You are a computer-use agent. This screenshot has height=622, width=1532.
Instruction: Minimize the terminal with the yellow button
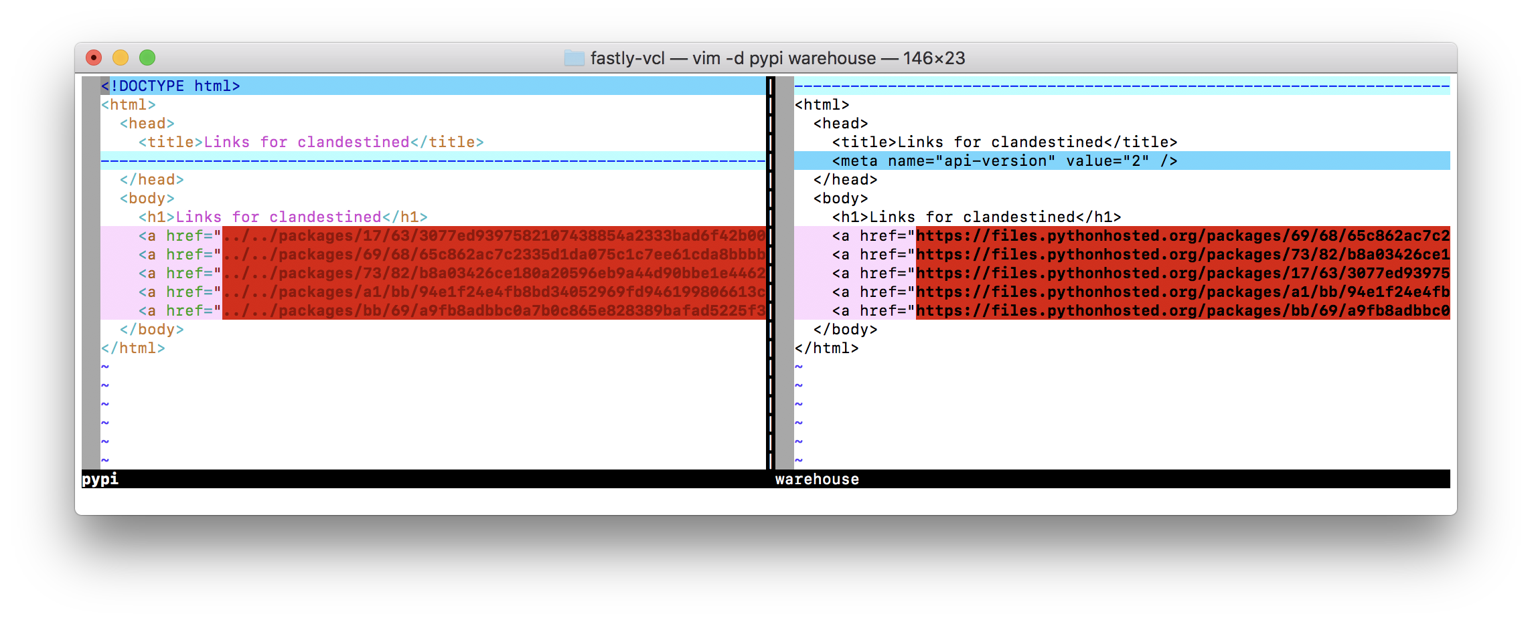point(121,58)
